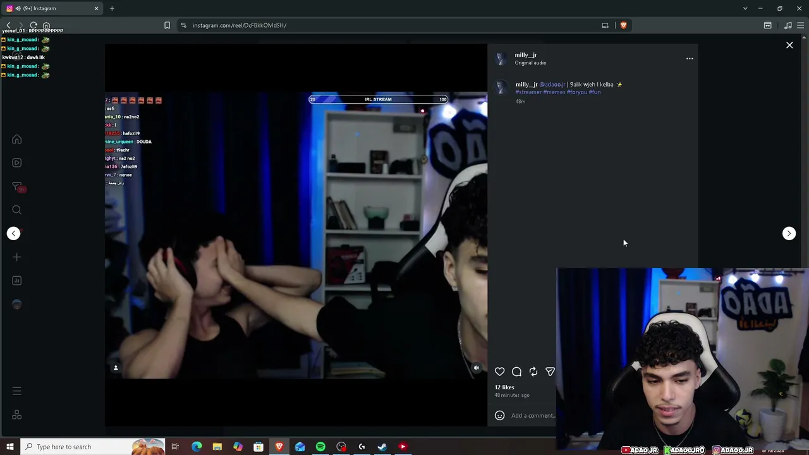Open Task View on the taskbar
Viewport: 809px width, 455px height.
tap(175, 447)
